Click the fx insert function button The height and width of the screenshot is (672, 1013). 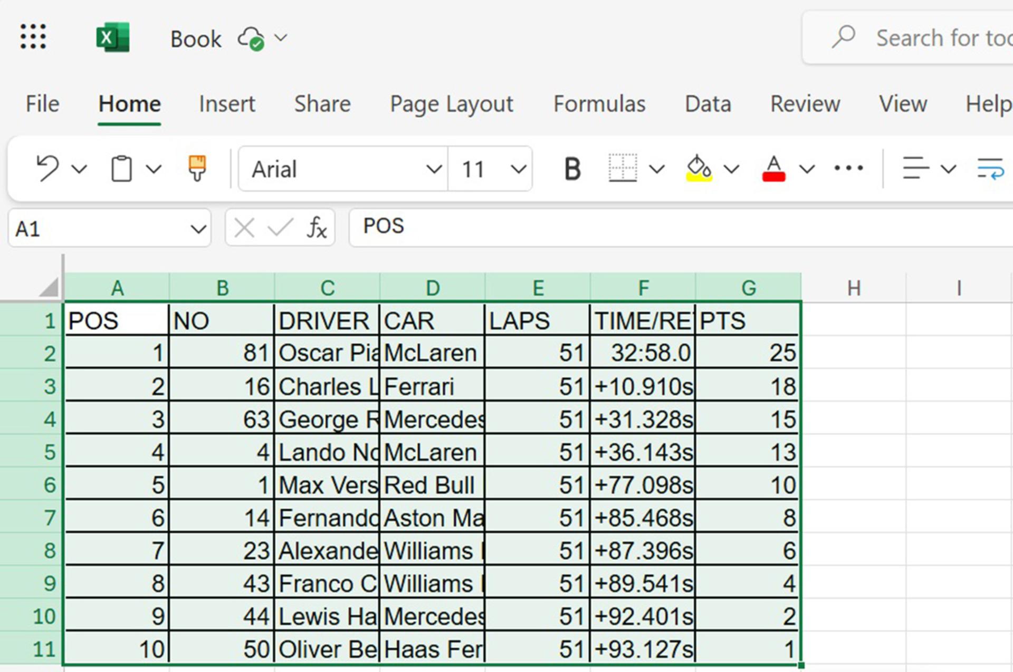click(x=317, y=228)
